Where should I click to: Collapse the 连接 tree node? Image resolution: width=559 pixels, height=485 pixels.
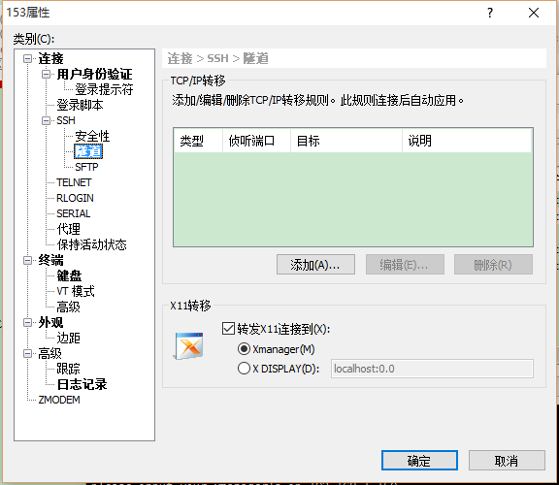(27, 58)
